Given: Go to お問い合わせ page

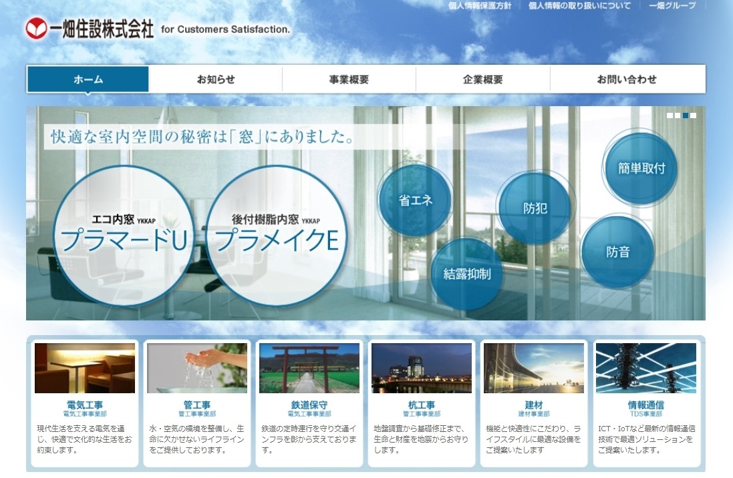Looking at the screenshot, I should click(627, 79).
